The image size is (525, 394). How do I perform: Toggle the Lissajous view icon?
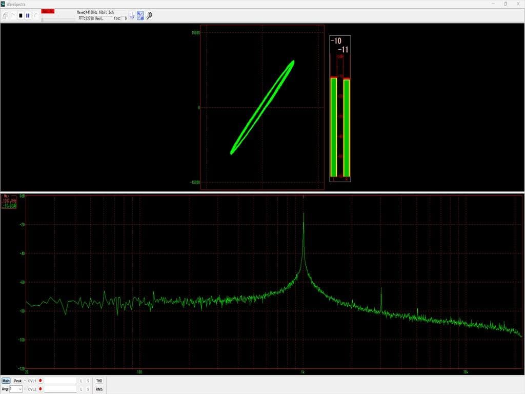(x=140, y=16)
